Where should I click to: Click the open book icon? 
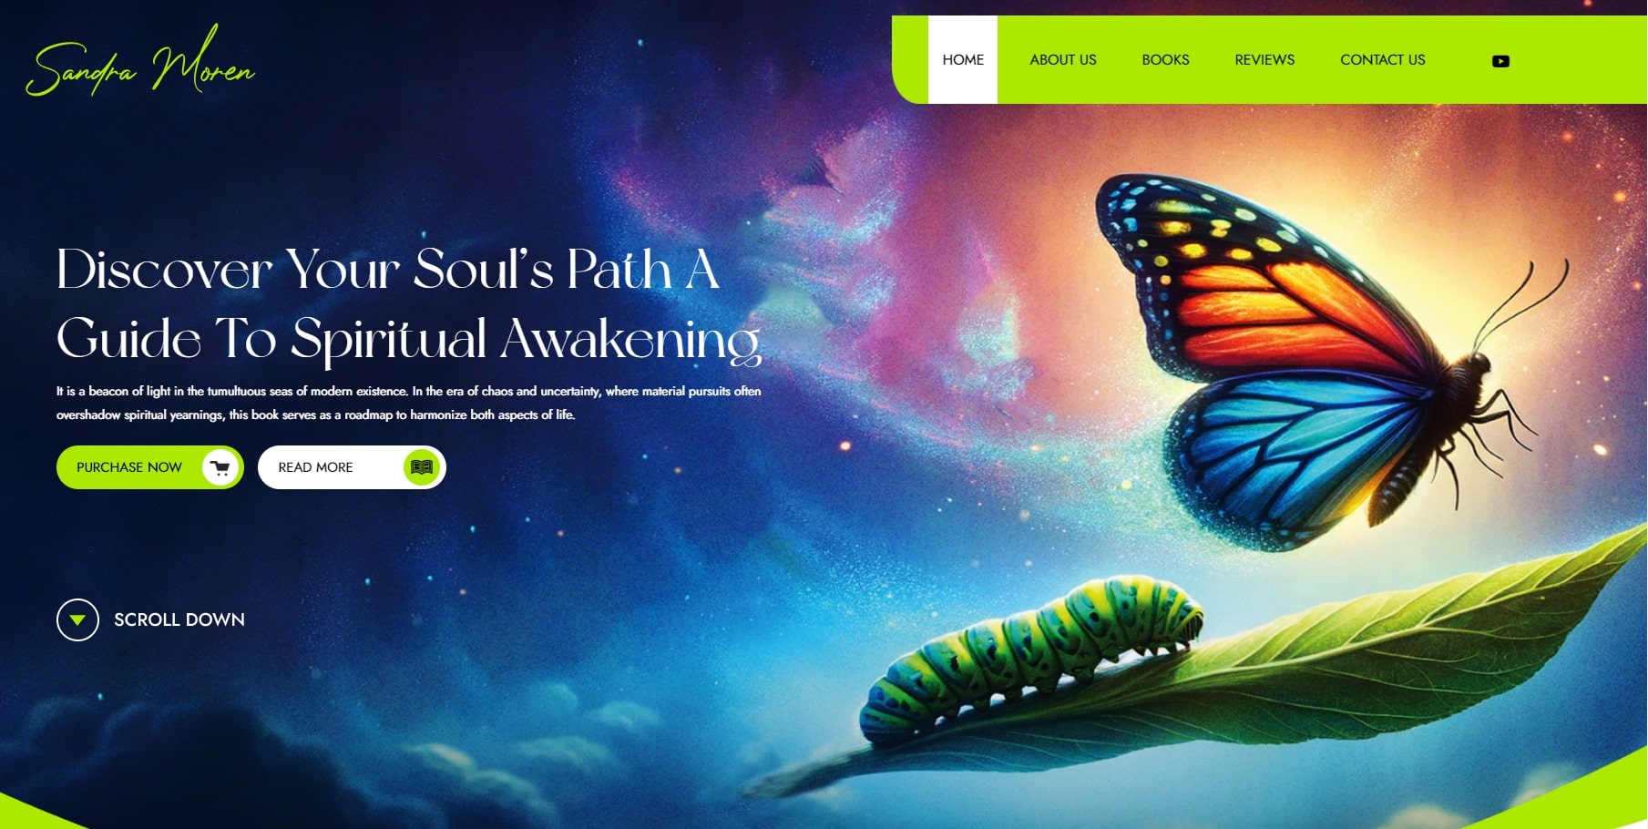[422, 467]
